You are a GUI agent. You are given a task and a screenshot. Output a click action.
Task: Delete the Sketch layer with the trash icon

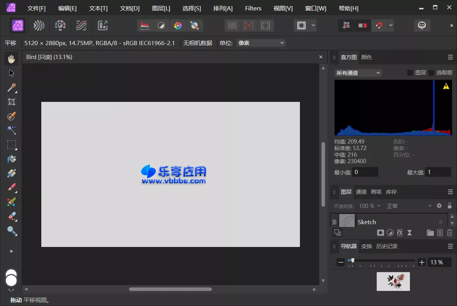pos(450,233)
